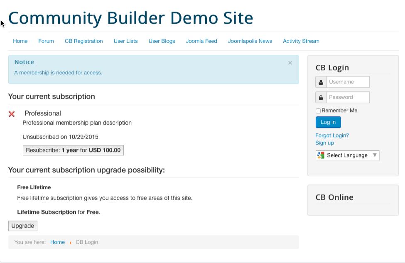This screenshot has height=263, width=405.
Task: Click 'Unsubscribed on 10/29/2015' text
Action: [61, 137]
